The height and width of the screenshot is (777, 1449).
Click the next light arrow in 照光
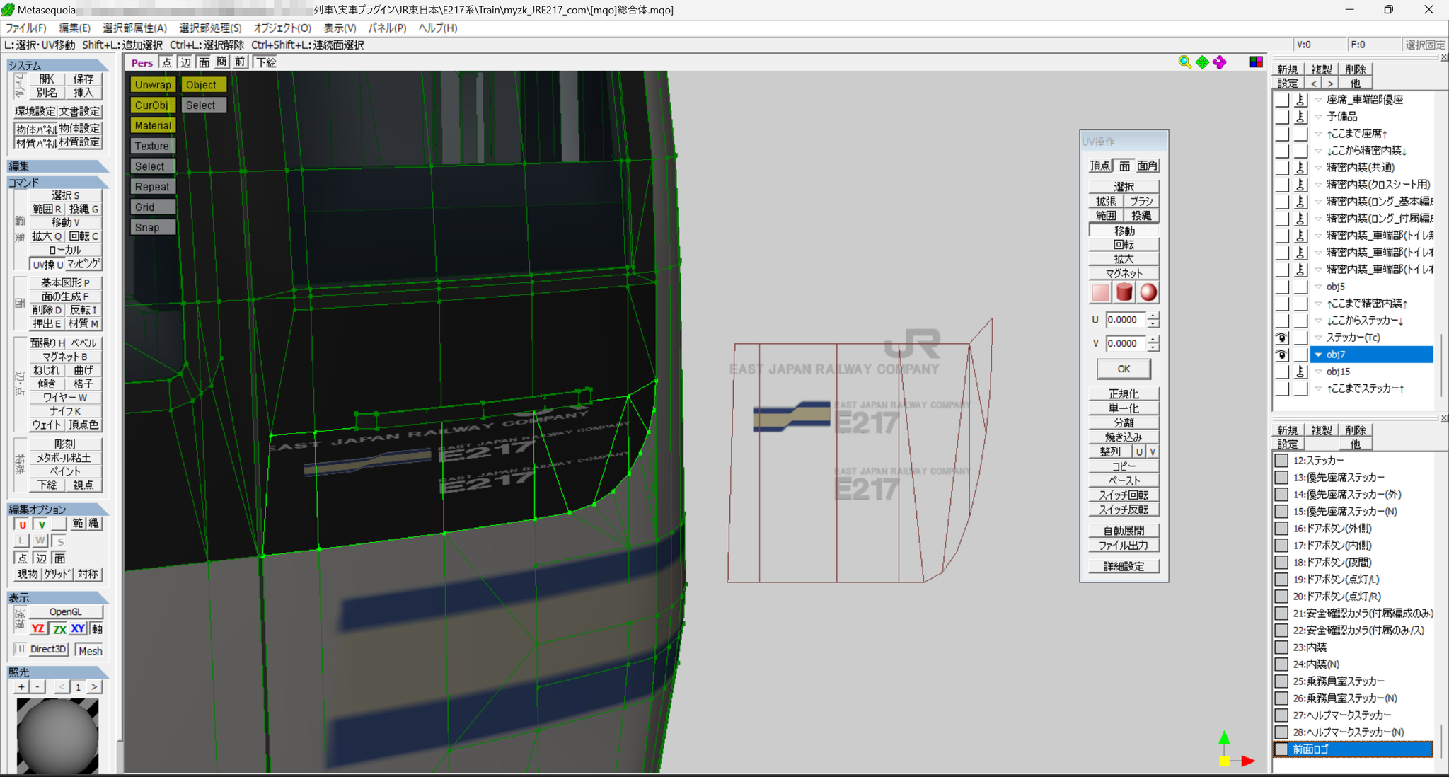pyautogui.click(x=94, y=687)
